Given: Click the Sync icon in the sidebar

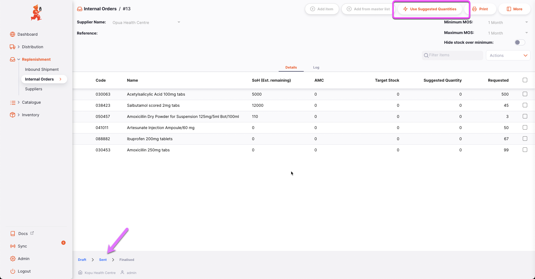Looking at the screenshot, I should 13,246.
